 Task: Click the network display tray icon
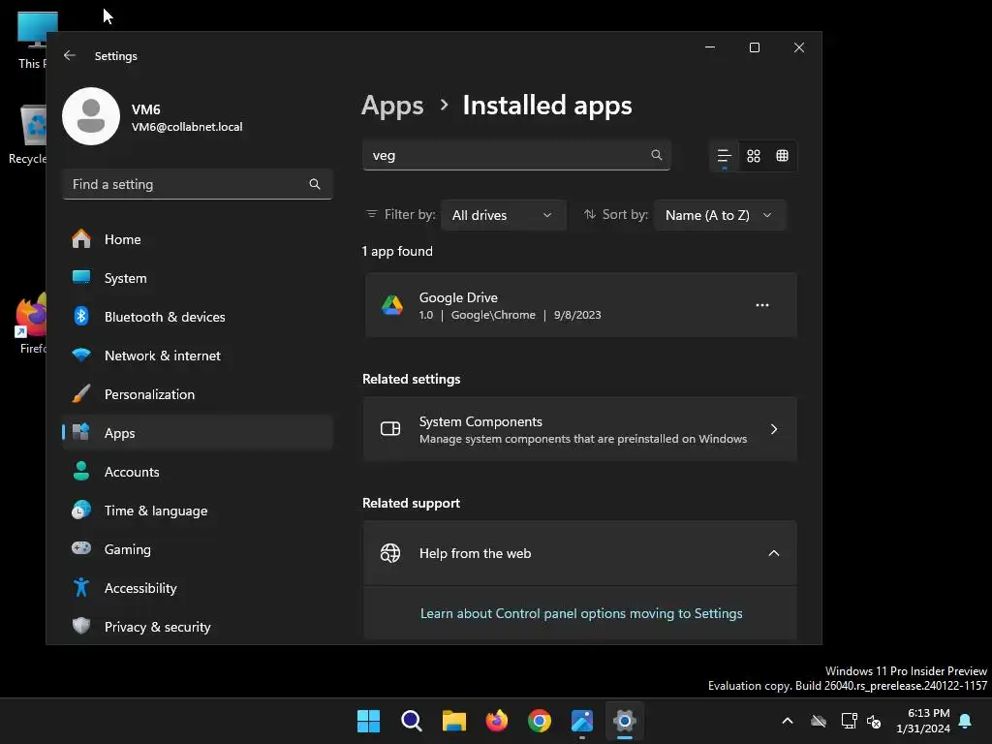[849, 721]
